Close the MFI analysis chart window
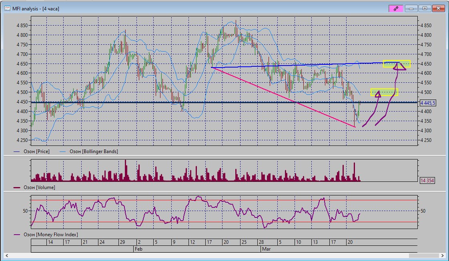Viewport: 449px width, 261px height. point(438,8)
